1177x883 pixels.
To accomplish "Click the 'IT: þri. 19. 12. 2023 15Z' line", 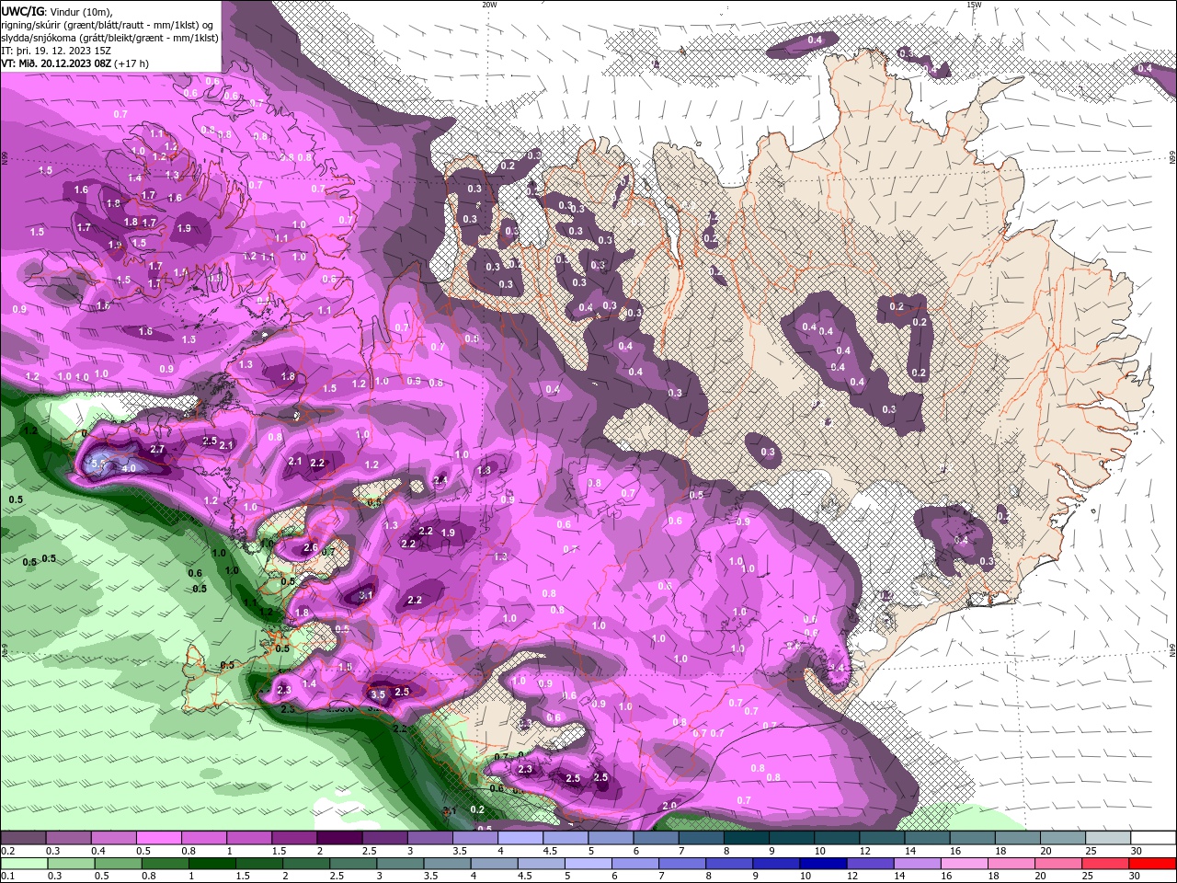I will [55, 51].
